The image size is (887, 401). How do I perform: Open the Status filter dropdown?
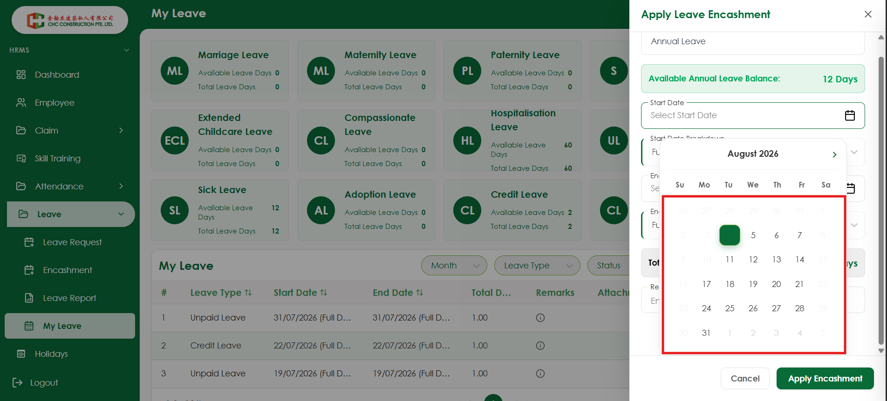[x=608, y=265]
